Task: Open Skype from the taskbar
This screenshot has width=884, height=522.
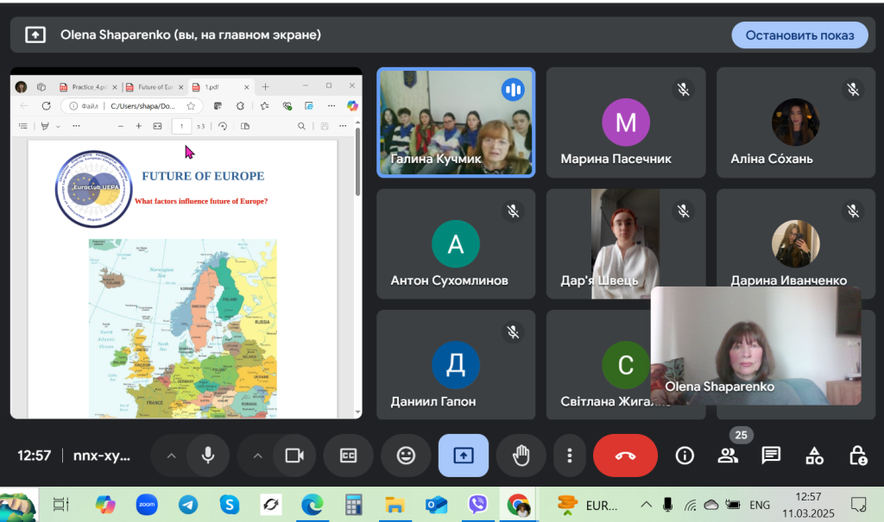Action: coord(230,505)
